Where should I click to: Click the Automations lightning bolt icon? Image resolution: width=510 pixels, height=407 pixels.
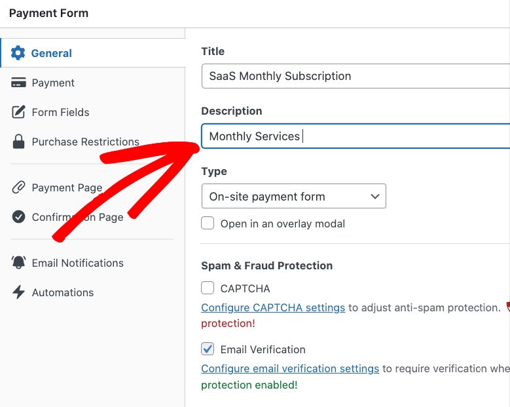pyautogui.click(x=19, y=292)
